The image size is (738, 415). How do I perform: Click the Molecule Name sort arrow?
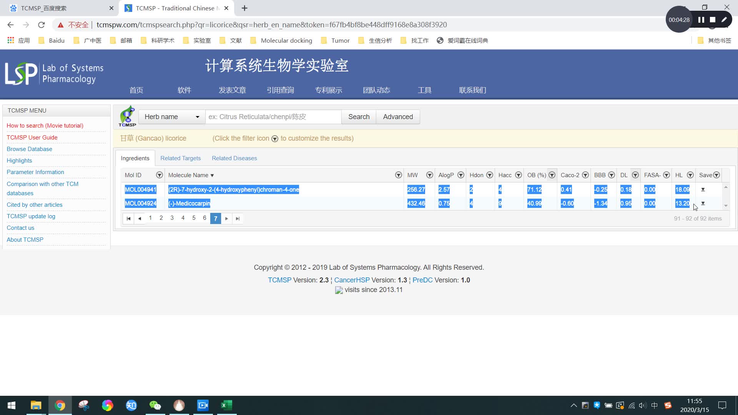point(212,176)
